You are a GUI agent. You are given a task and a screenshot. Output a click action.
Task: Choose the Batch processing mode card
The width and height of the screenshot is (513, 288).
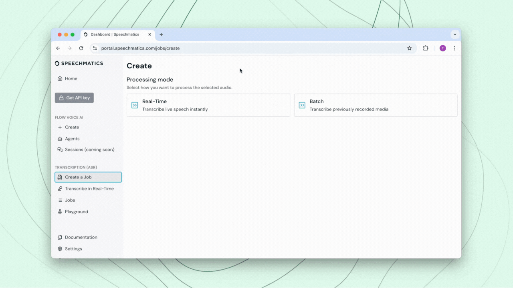(376, 105)
